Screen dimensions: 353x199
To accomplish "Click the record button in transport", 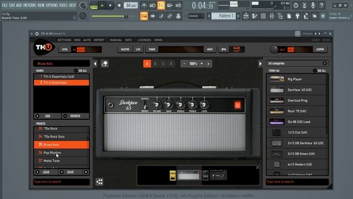I will pos(119,6).
